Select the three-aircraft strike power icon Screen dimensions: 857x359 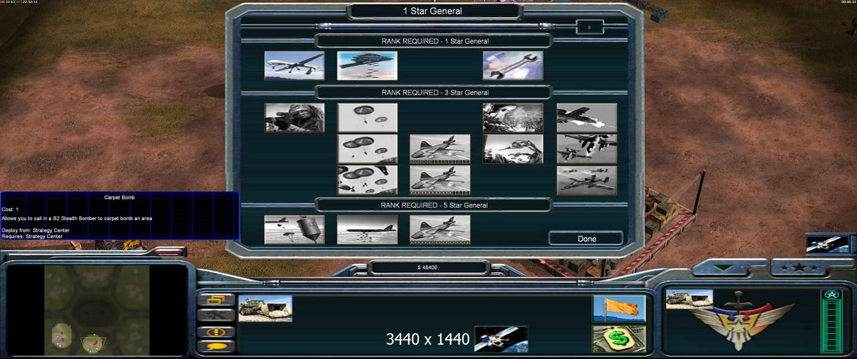pos(587,180)
